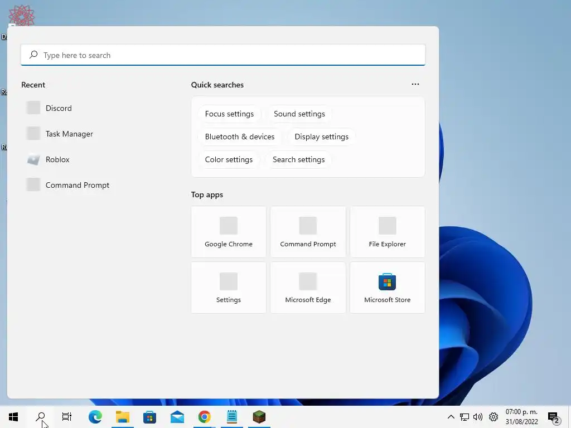Click the search input field

tap(223, 55)
